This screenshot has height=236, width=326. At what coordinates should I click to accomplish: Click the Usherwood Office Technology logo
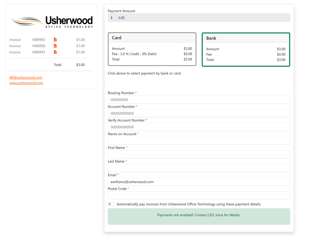click(x=51, y=22)
